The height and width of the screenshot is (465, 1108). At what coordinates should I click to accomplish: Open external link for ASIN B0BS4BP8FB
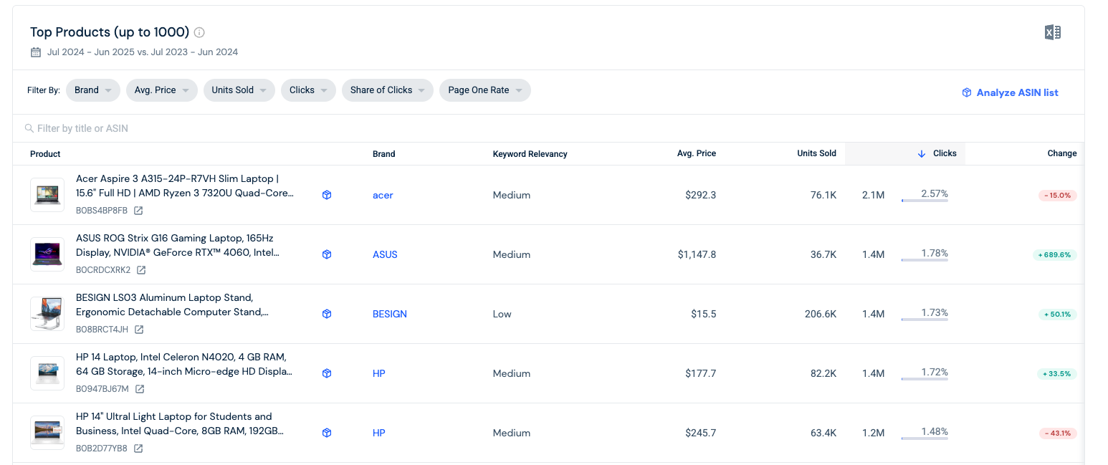[138, 211]
